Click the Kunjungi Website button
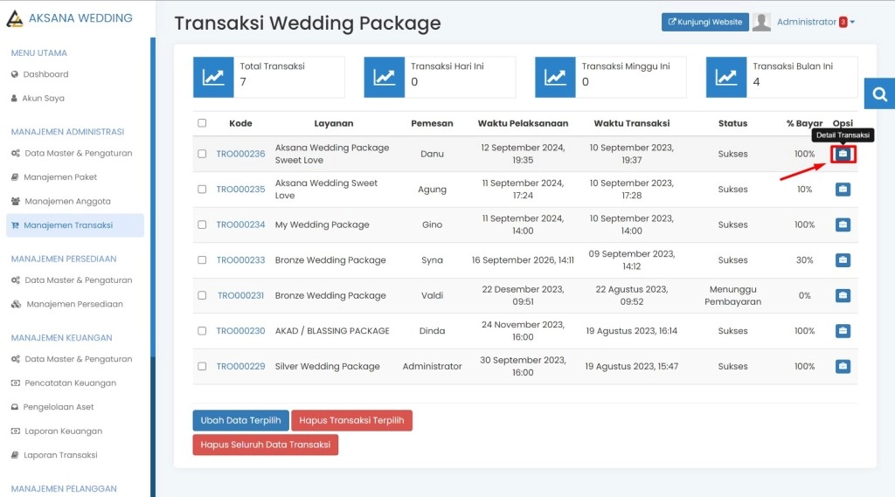895x497 pixels. coord(704,23)
